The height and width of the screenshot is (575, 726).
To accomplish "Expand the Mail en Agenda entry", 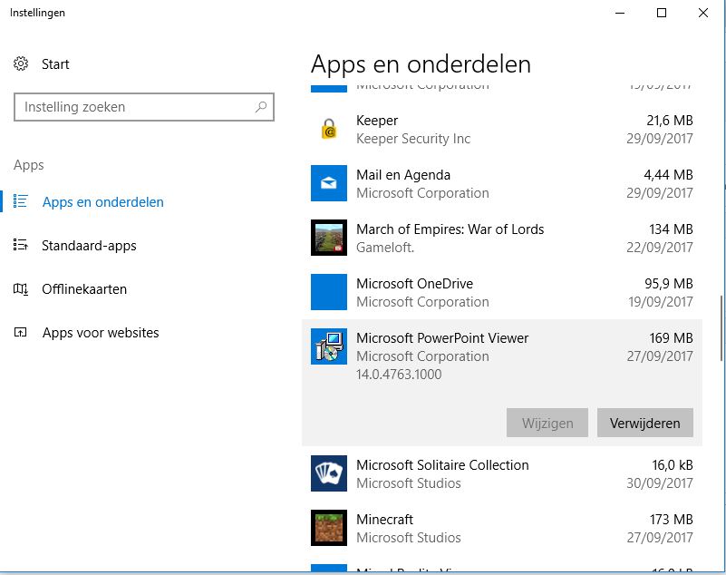I will point(508,183).
